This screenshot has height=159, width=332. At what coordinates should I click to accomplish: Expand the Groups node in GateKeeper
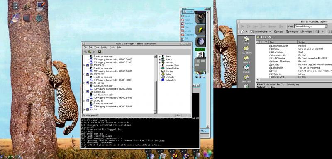click(160, 59)
